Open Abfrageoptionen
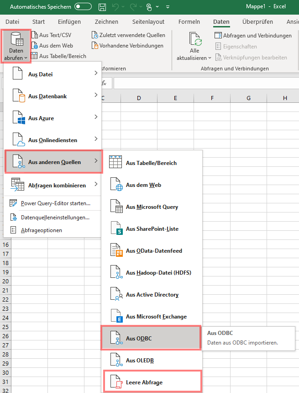 point(52,230)
